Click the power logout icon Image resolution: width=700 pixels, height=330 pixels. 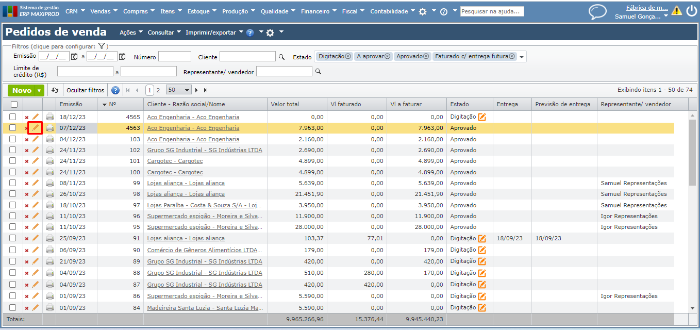tap(691, 11)
